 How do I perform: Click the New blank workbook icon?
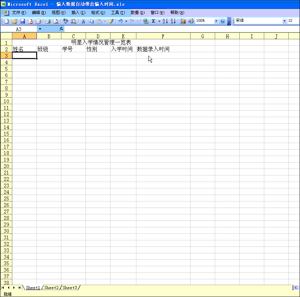click(6, 21)
